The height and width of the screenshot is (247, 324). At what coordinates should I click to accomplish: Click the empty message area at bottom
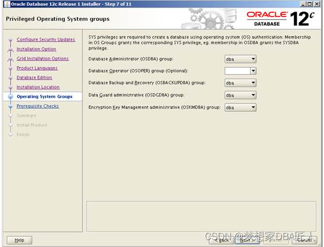pyautogui.click(x=202, y=216)
